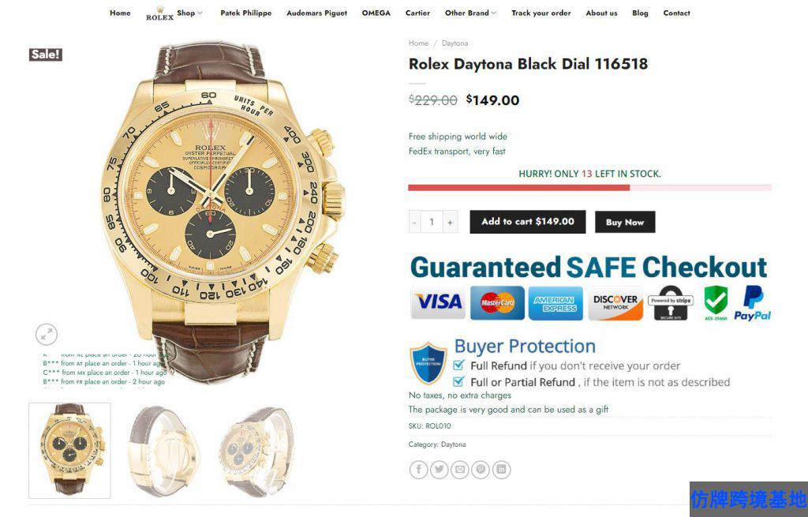
Task: Pin product with Pinterest icon
Action: [x=481, y=470]
